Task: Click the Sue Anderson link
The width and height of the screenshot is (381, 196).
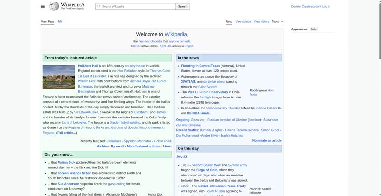Action: coord(68,184)
